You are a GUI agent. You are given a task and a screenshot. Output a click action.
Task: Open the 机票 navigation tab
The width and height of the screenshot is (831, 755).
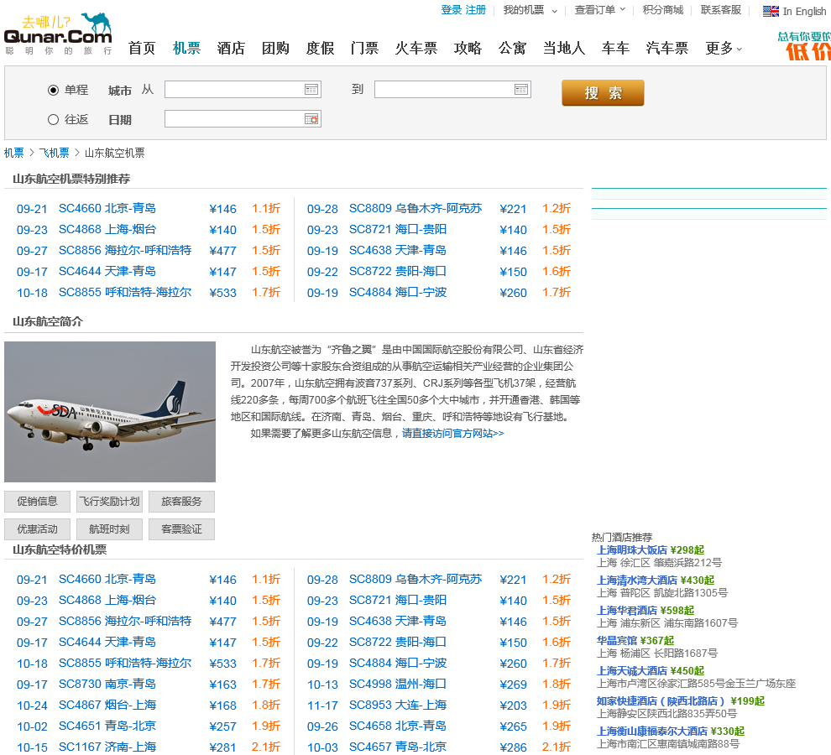coord(186,48)
